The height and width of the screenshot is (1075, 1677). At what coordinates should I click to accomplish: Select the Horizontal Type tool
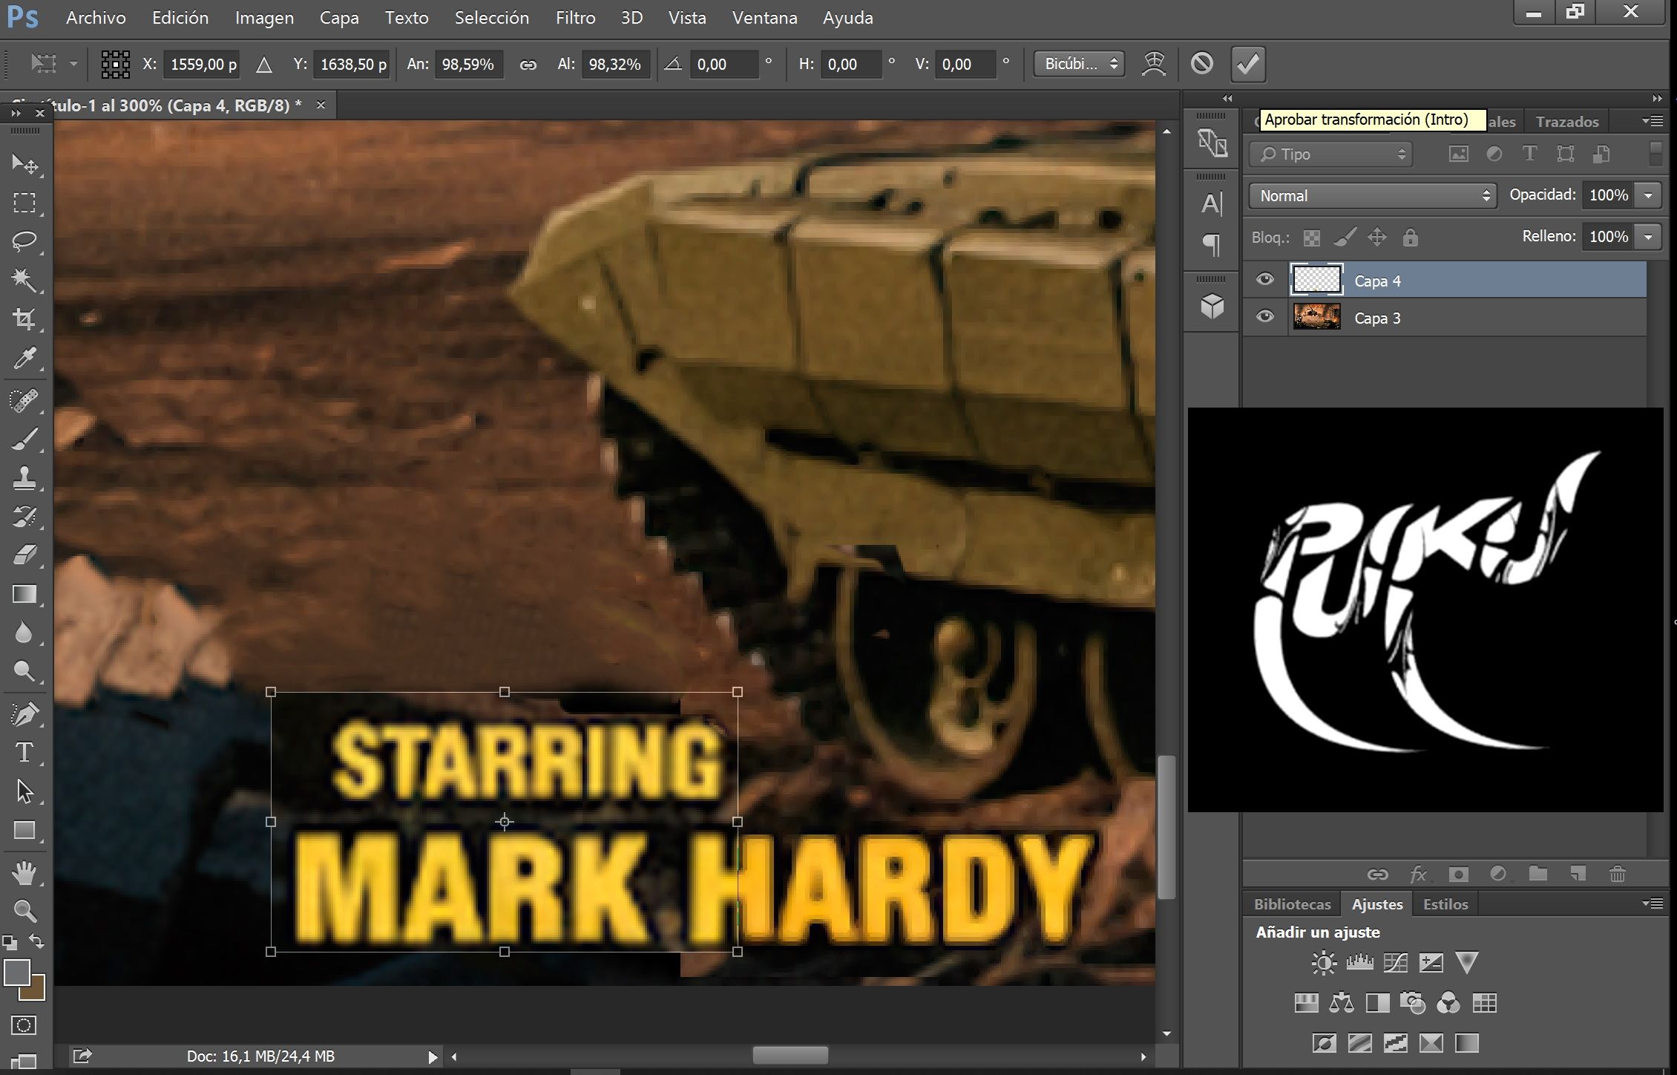tap(24, 753)
